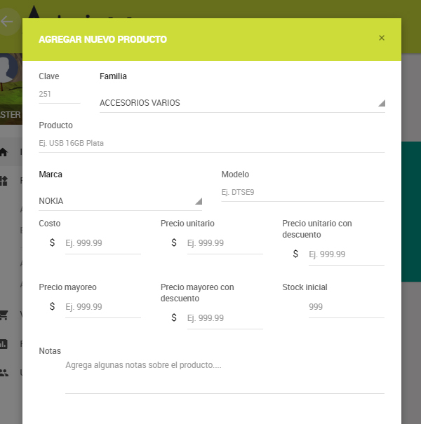Click the Modelo input field
The width and height of the screenshot is (421, 424).
pos(302,192)
